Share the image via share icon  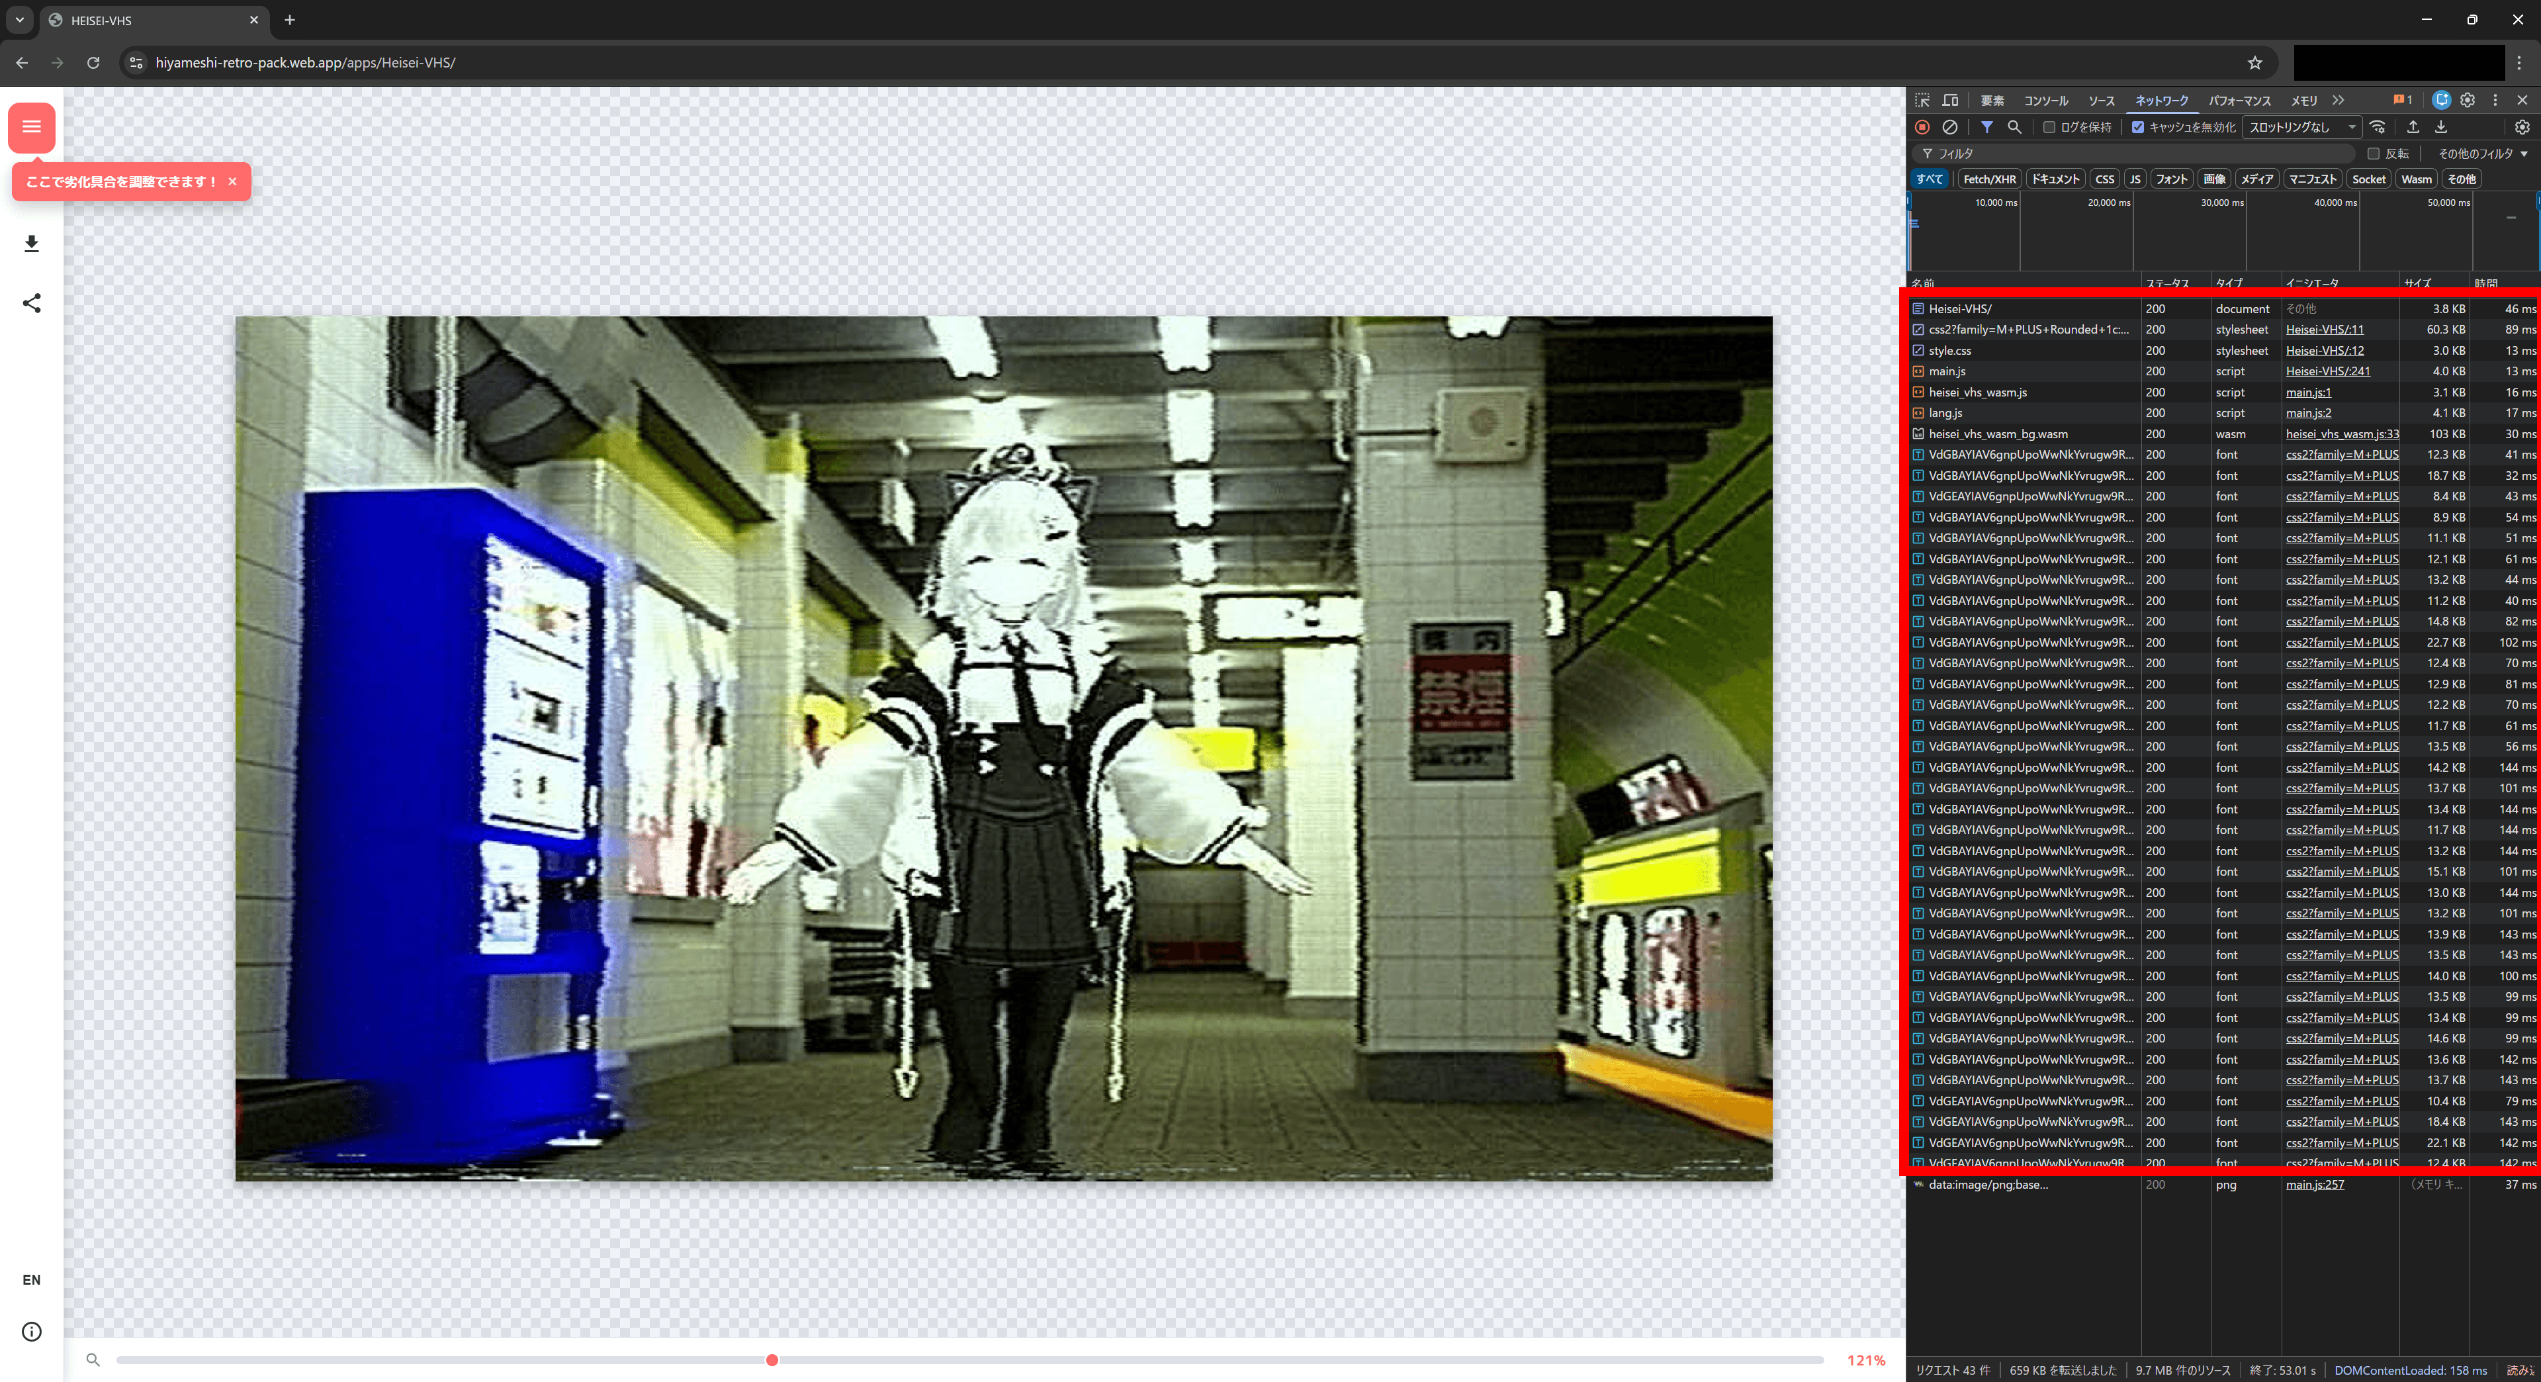click(32, 303)
